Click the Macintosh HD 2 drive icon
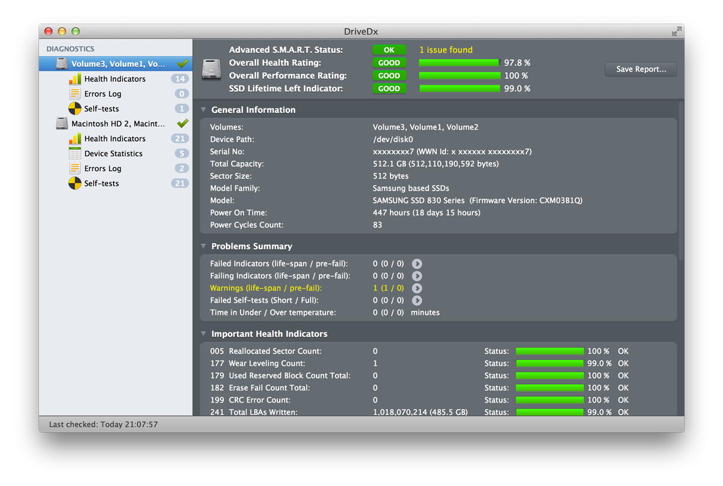Viewport: 723px width, 486px height. pyautogui.click(x=62, y=124)
